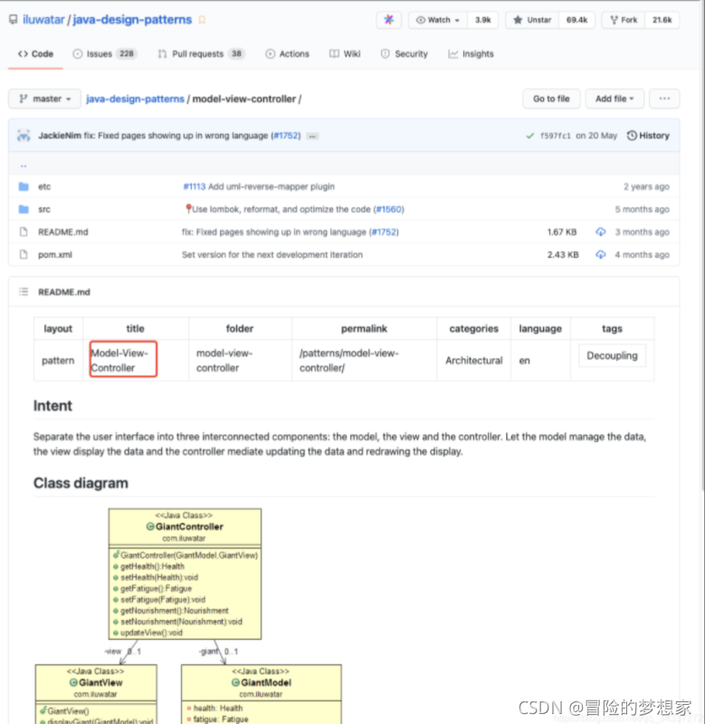This screenshot has height=724, width=705.
Task: Open the Security tab
Action: click(404, 54)
